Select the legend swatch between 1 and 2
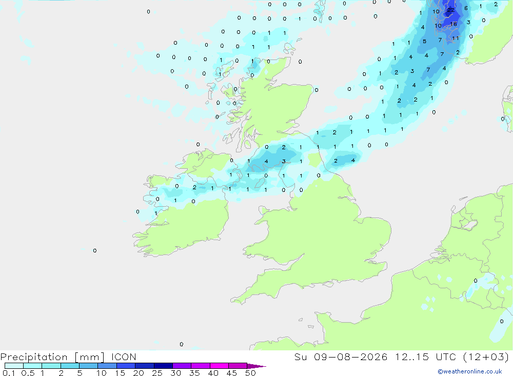Viewport: 513px width, 376px height. (51, 366)
